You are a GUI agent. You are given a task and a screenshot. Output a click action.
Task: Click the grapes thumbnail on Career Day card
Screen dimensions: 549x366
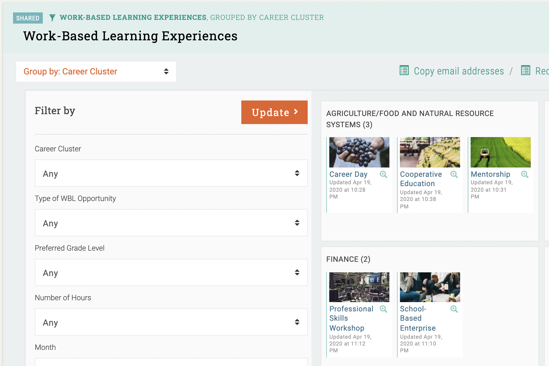point(359,152)
